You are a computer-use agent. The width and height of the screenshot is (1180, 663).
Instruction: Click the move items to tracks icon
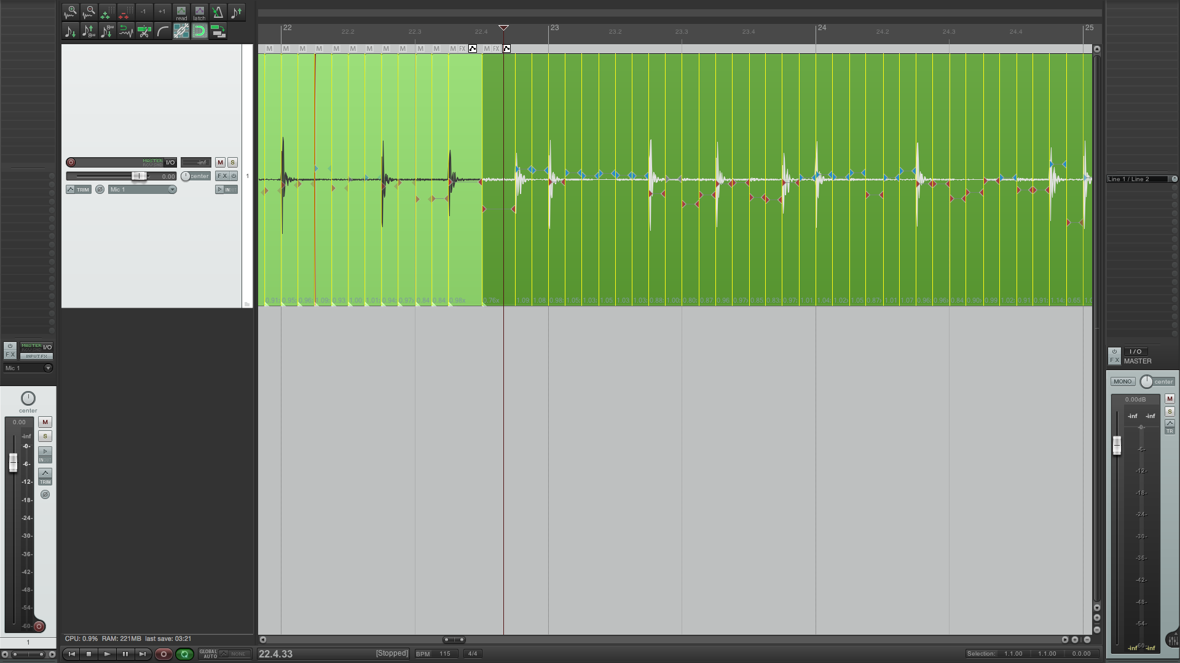coord(218,31)
